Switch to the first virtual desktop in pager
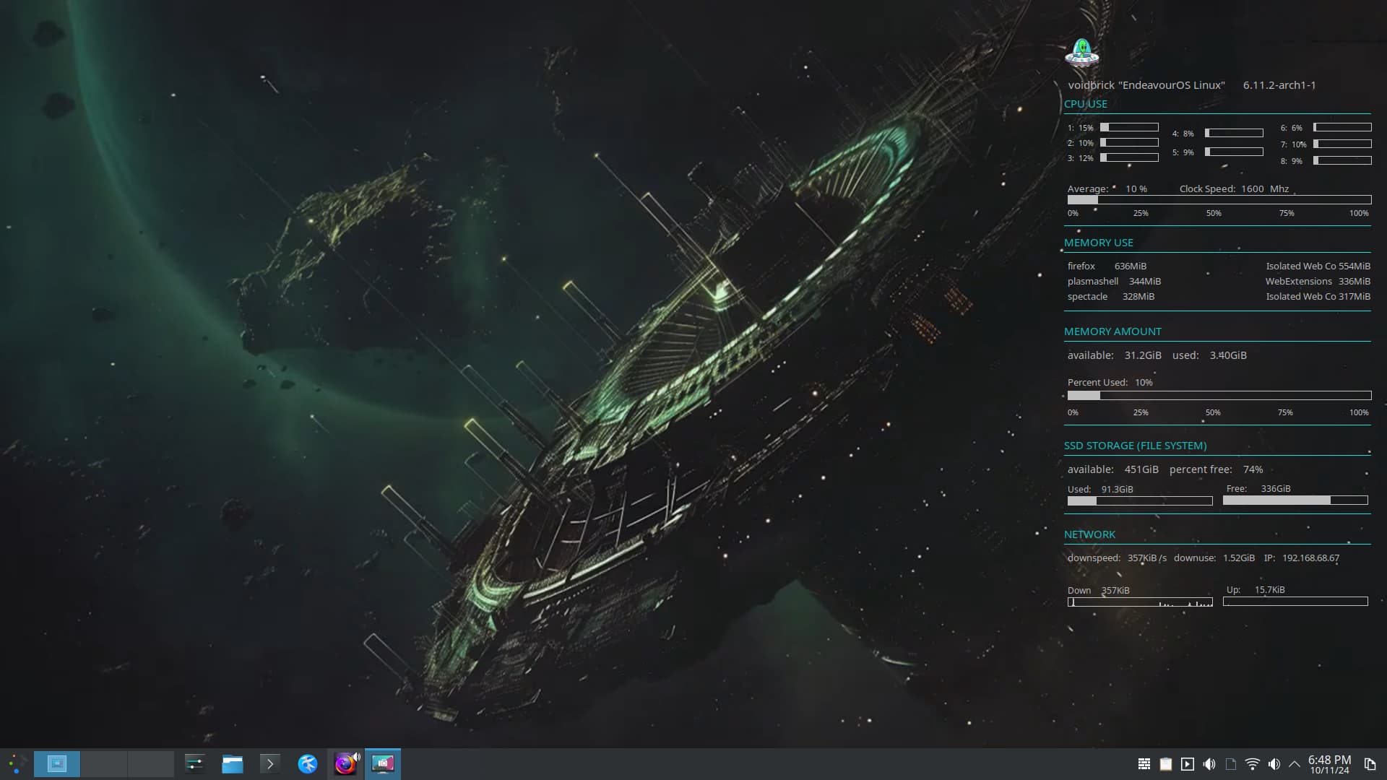The width and height of the screenshot is (1387, 780). click(56, 763)
